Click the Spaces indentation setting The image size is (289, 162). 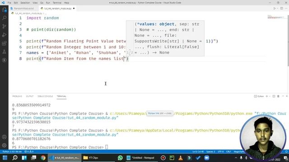click(x=211, y=152)
